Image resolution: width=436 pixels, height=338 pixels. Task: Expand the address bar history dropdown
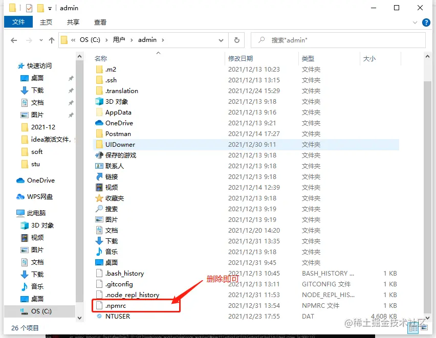[x=221, y=40]
